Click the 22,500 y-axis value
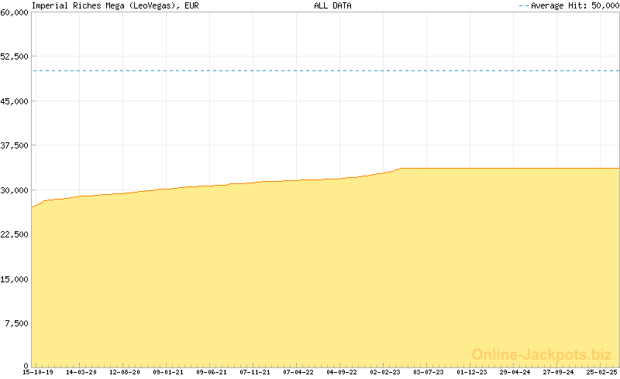 [14, 234]
